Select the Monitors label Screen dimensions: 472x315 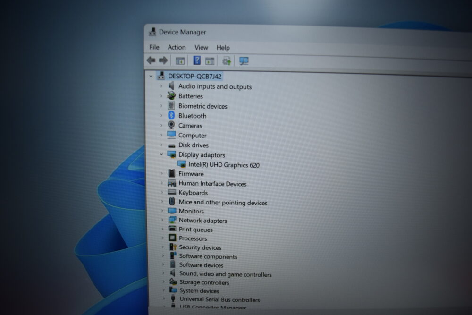coord(192,211)
